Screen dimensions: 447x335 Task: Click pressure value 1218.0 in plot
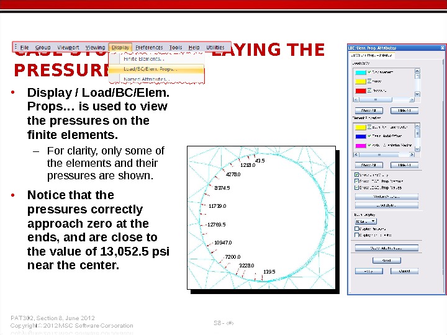click(x=248, y=165)
